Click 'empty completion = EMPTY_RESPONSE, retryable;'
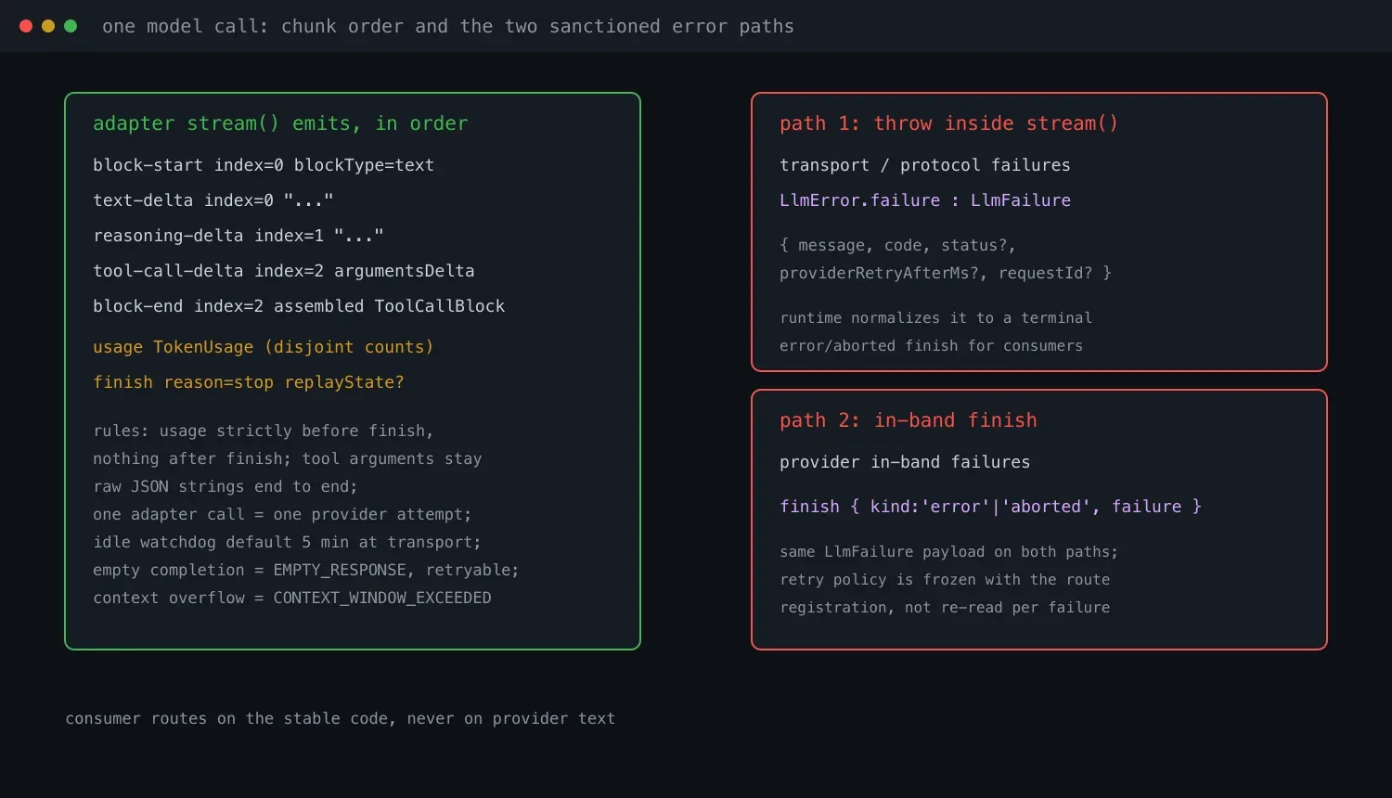Viewport: 1392px width, 798px height. pos(306,570)
